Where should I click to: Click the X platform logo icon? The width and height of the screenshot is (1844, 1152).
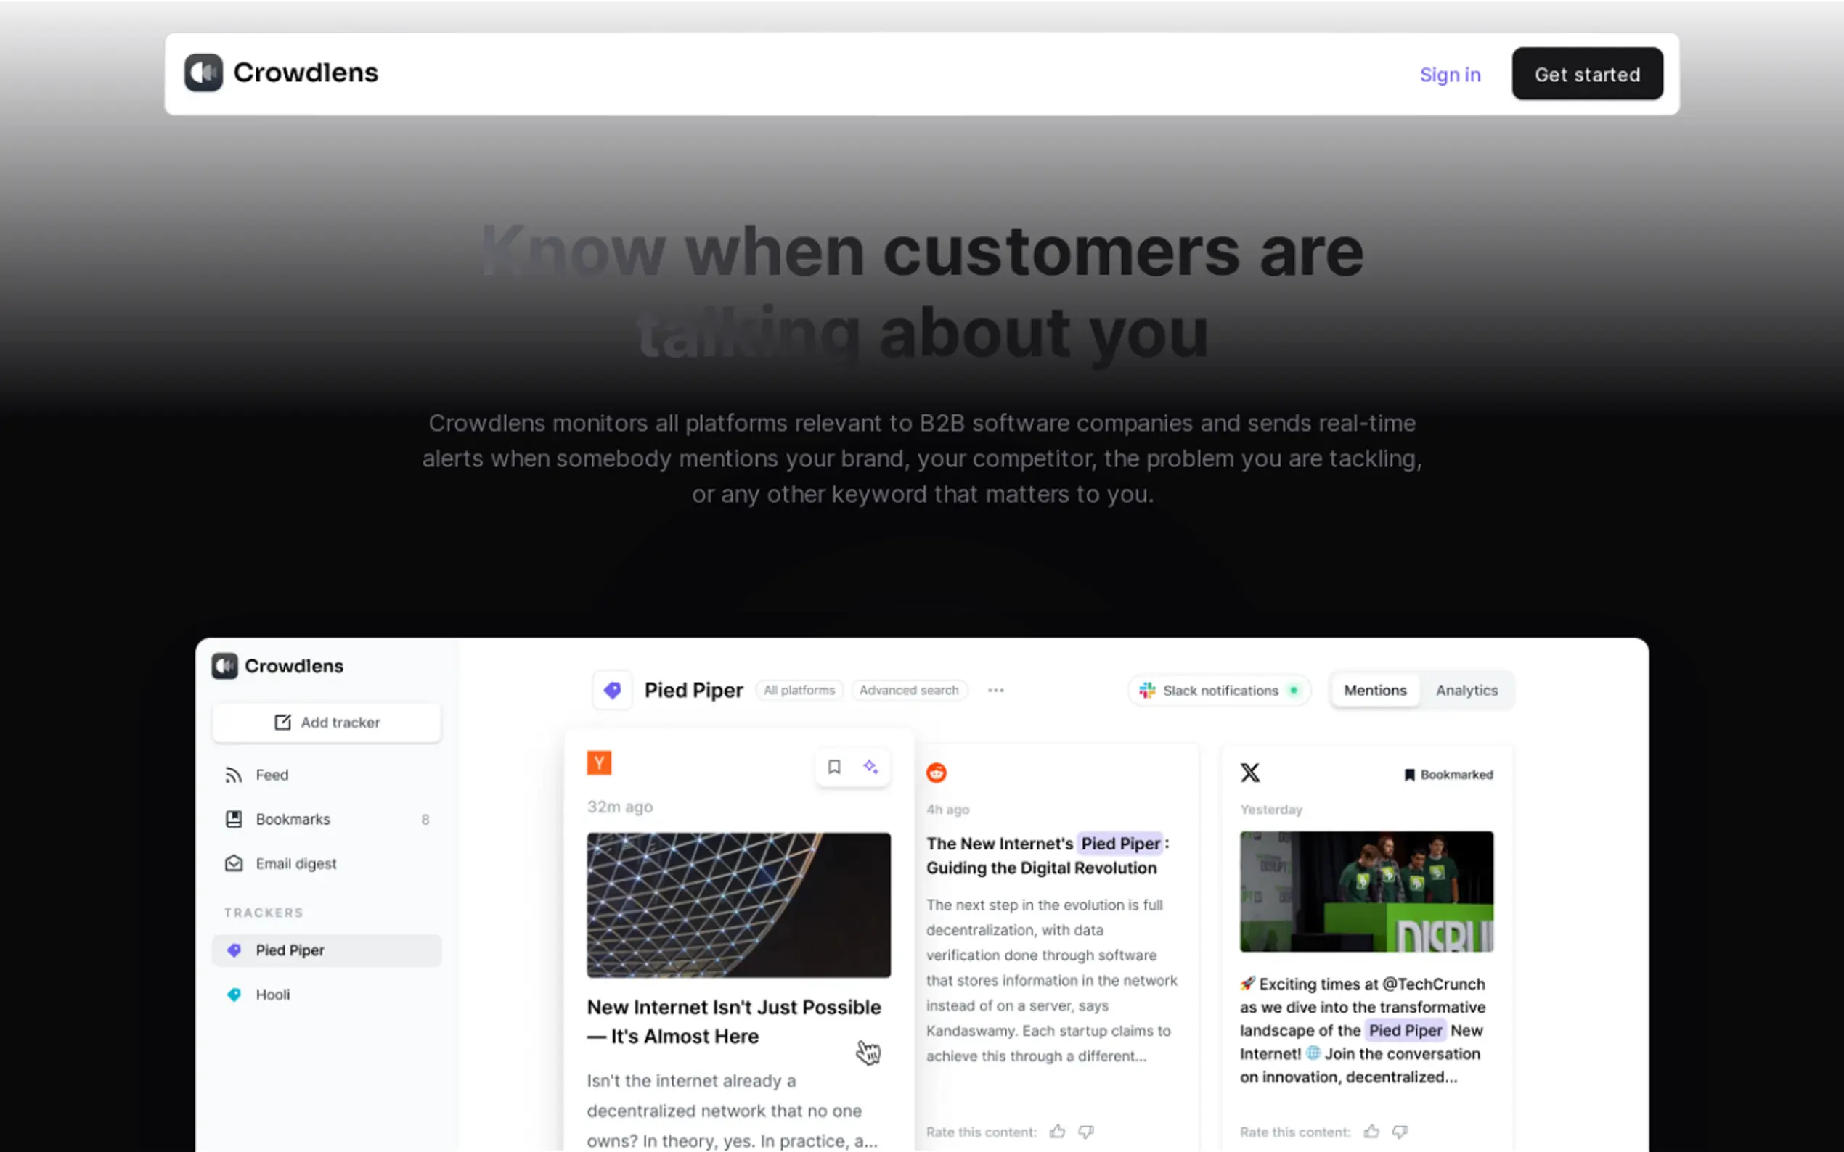tap(1250, 773)
